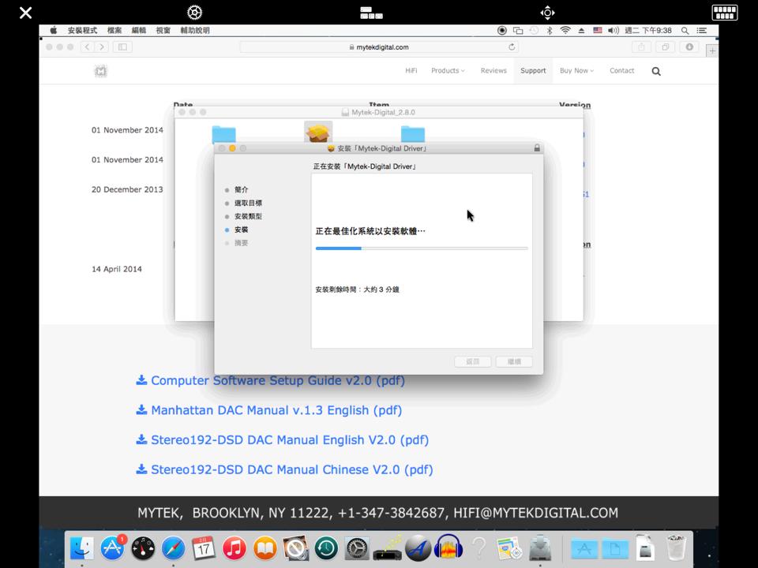Image resolution: width=758 pixels, height=568 pixels.
Task: Click the Bluetooth menu bar icon
Action: 550,30
